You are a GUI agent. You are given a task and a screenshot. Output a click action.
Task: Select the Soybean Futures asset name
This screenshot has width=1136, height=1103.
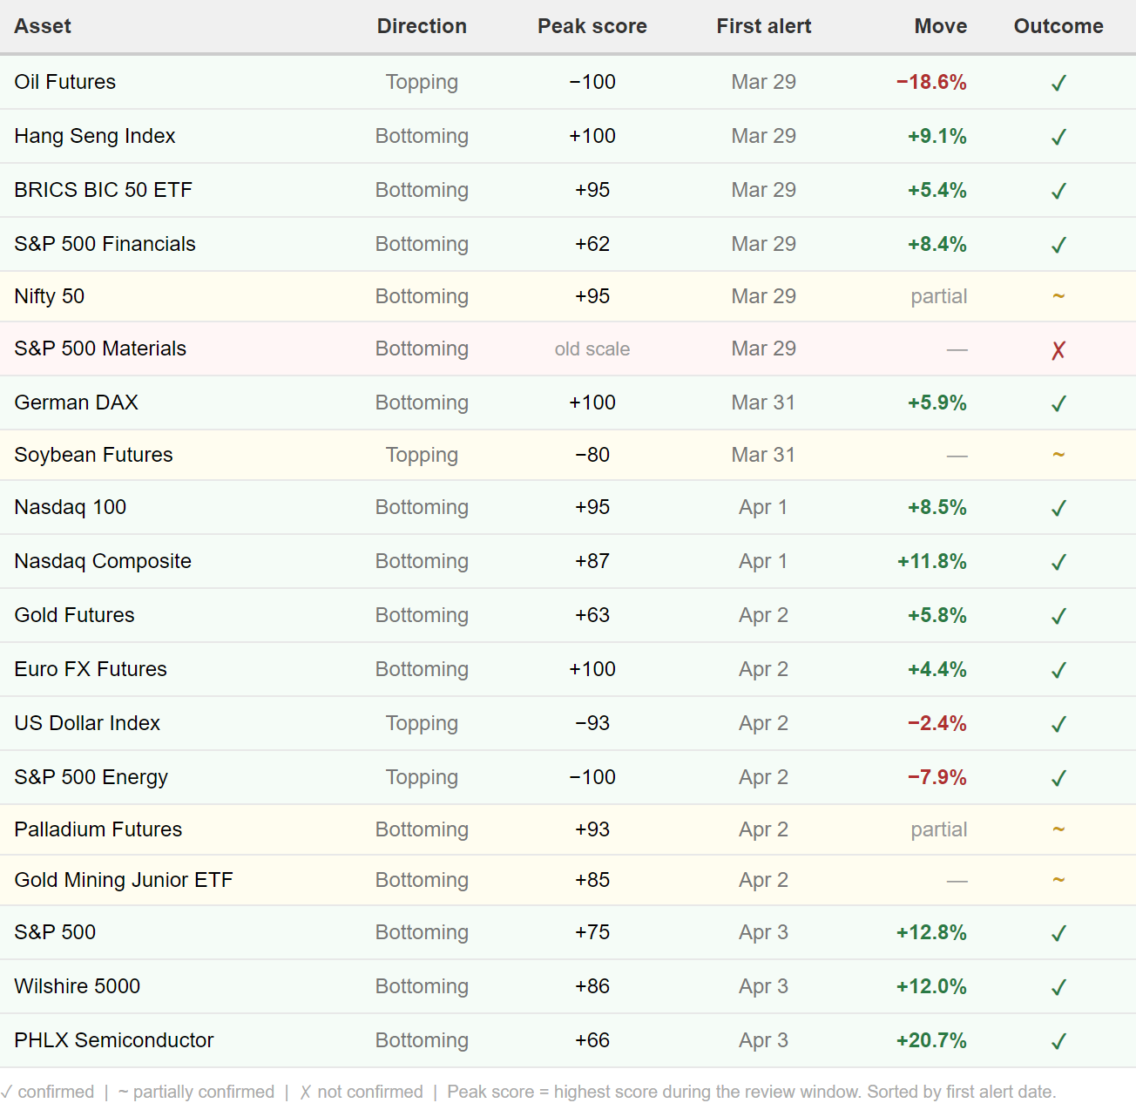tap(93, 455)
